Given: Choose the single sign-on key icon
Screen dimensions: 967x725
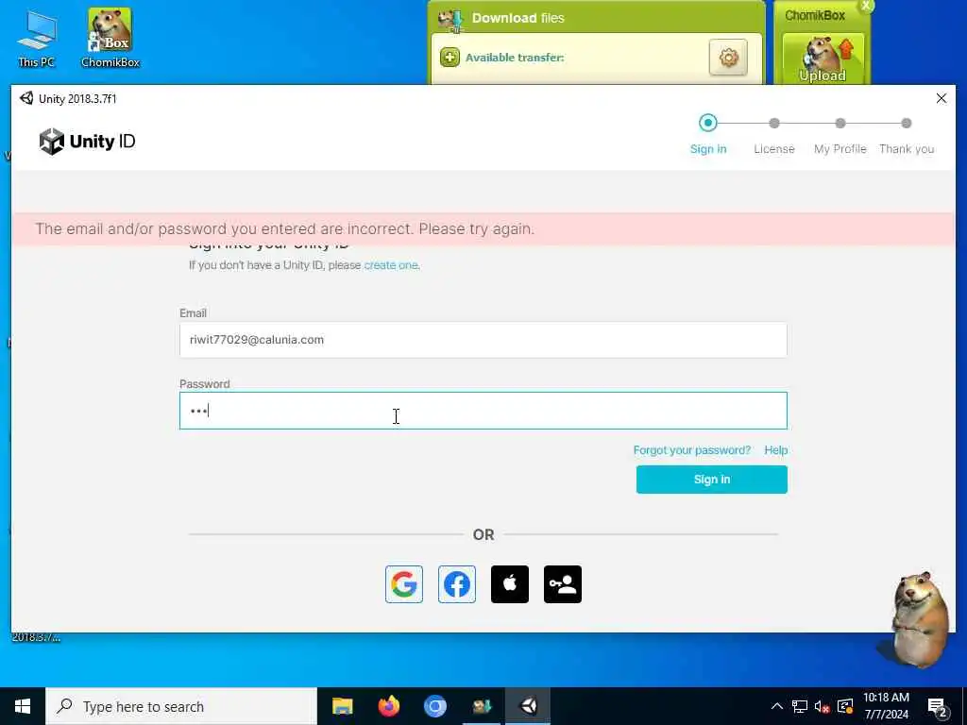Looking at the screenshot, I should pos(563,583).
